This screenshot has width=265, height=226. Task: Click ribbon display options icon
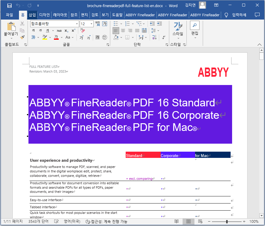tap(216, 5)
